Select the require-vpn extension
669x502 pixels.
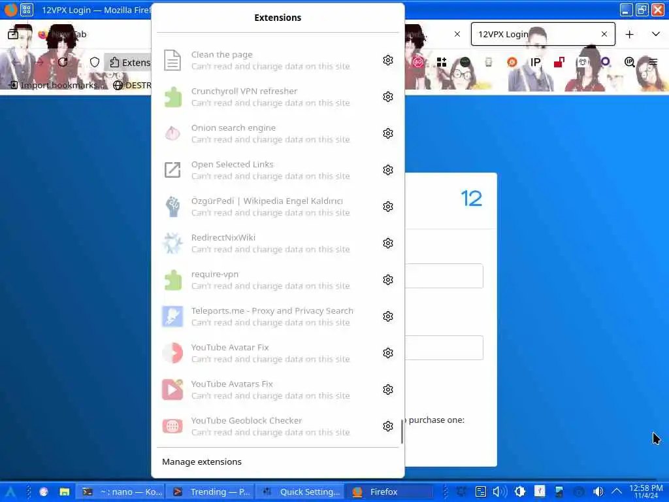(x=267, y=280)
